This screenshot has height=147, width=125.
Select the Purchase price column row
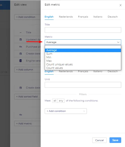(27, 47)
